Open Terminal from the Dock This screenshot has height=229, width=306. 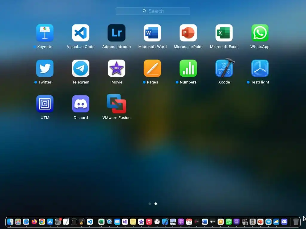[x=74, y=222]
